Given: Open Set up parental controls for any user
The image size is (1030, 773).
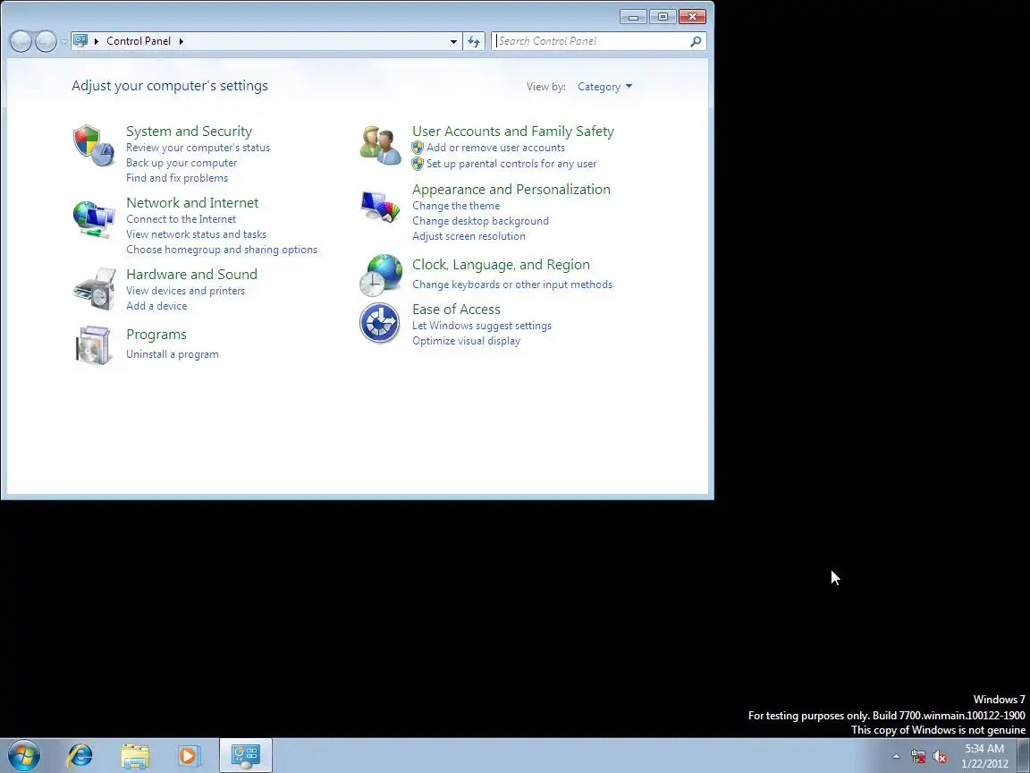Looking at the screenshot, I should pos(511,164).
